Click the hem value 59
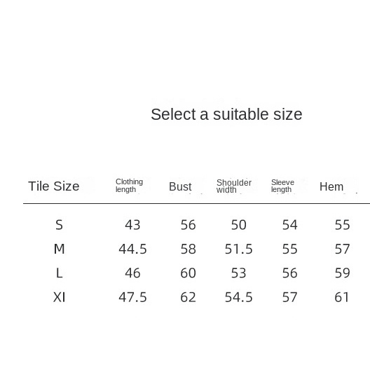370x370 pixels. [342, 273]
